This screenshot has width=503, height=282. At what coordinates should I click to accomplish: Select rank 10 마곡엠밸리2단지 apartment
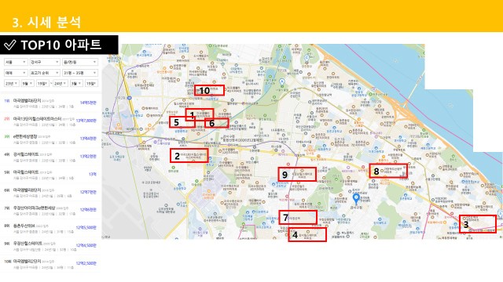pos(27,262)
